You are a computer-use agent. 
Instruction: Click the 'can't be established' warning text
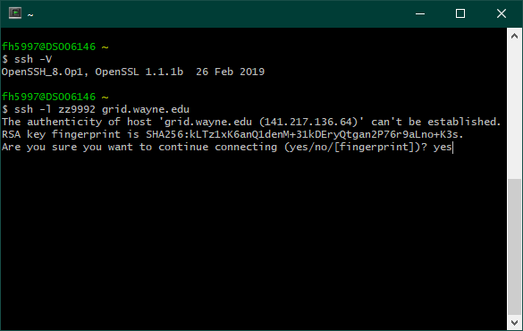tap(435, 122)
